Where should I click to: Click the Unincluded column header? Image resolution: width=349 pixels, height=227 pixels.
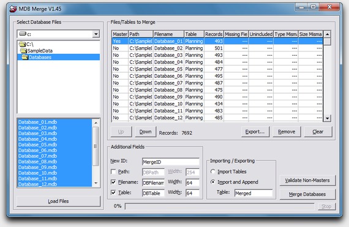pos(261,34)
